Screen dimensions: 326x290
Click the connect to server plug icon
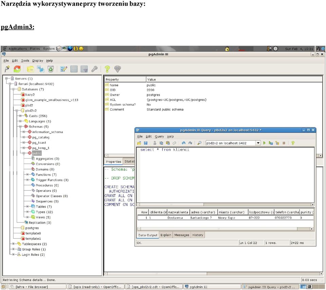tap(7, 69)
